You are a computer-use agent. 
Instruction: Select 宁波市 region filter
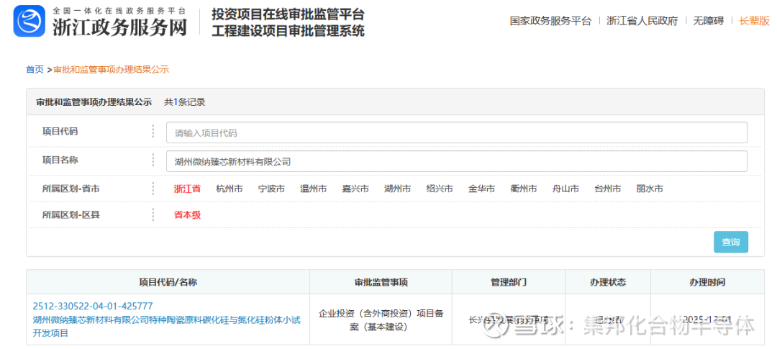click(x=271, y=189)
